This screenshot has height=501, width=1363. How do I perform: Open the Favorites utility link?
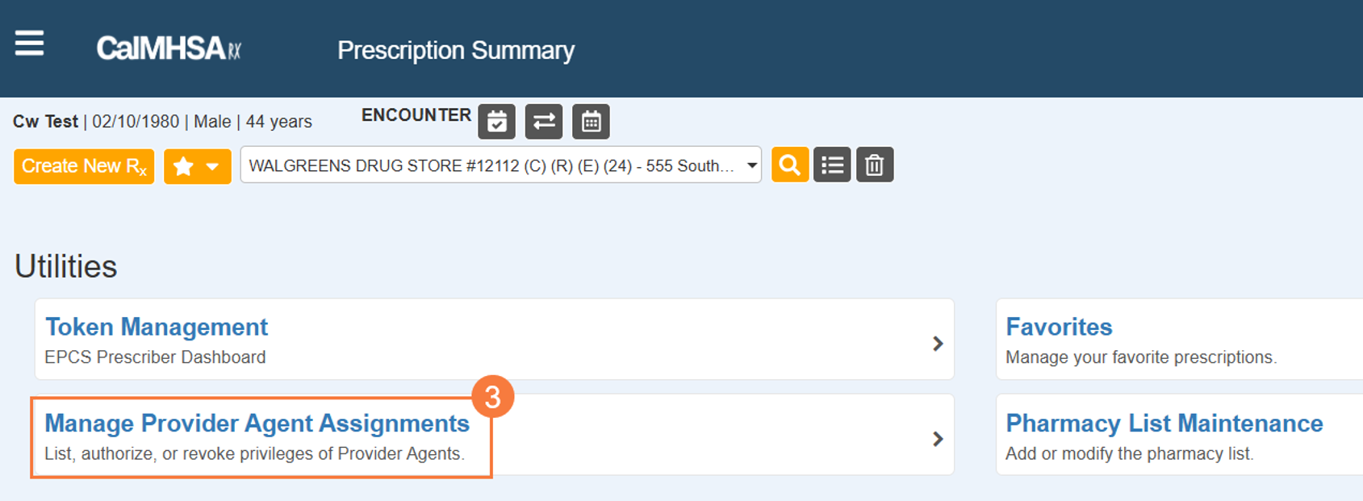[x=1059, y=327]
